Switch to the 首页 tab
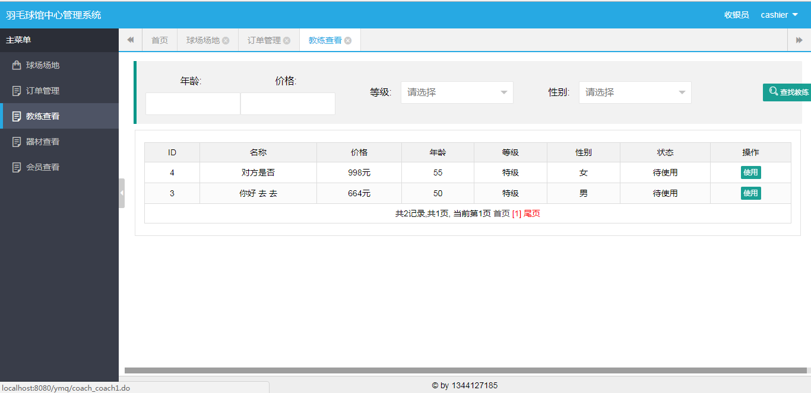The image size is (811, 393). pos(160,40)
